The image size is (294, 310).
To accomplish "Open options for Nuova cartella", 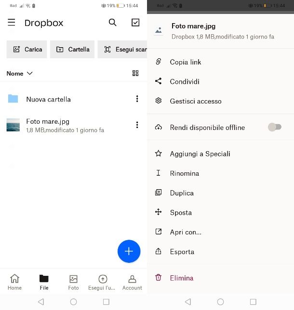I will 137,99.
